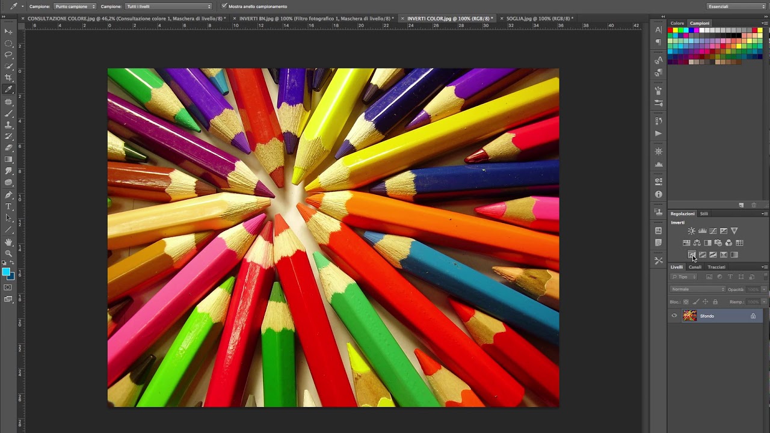Viewport: 770px width, 433px height.
Task: Switch to the CONSULTAZIONE COLORE.jpg document tab
Action: coord(127,19)
